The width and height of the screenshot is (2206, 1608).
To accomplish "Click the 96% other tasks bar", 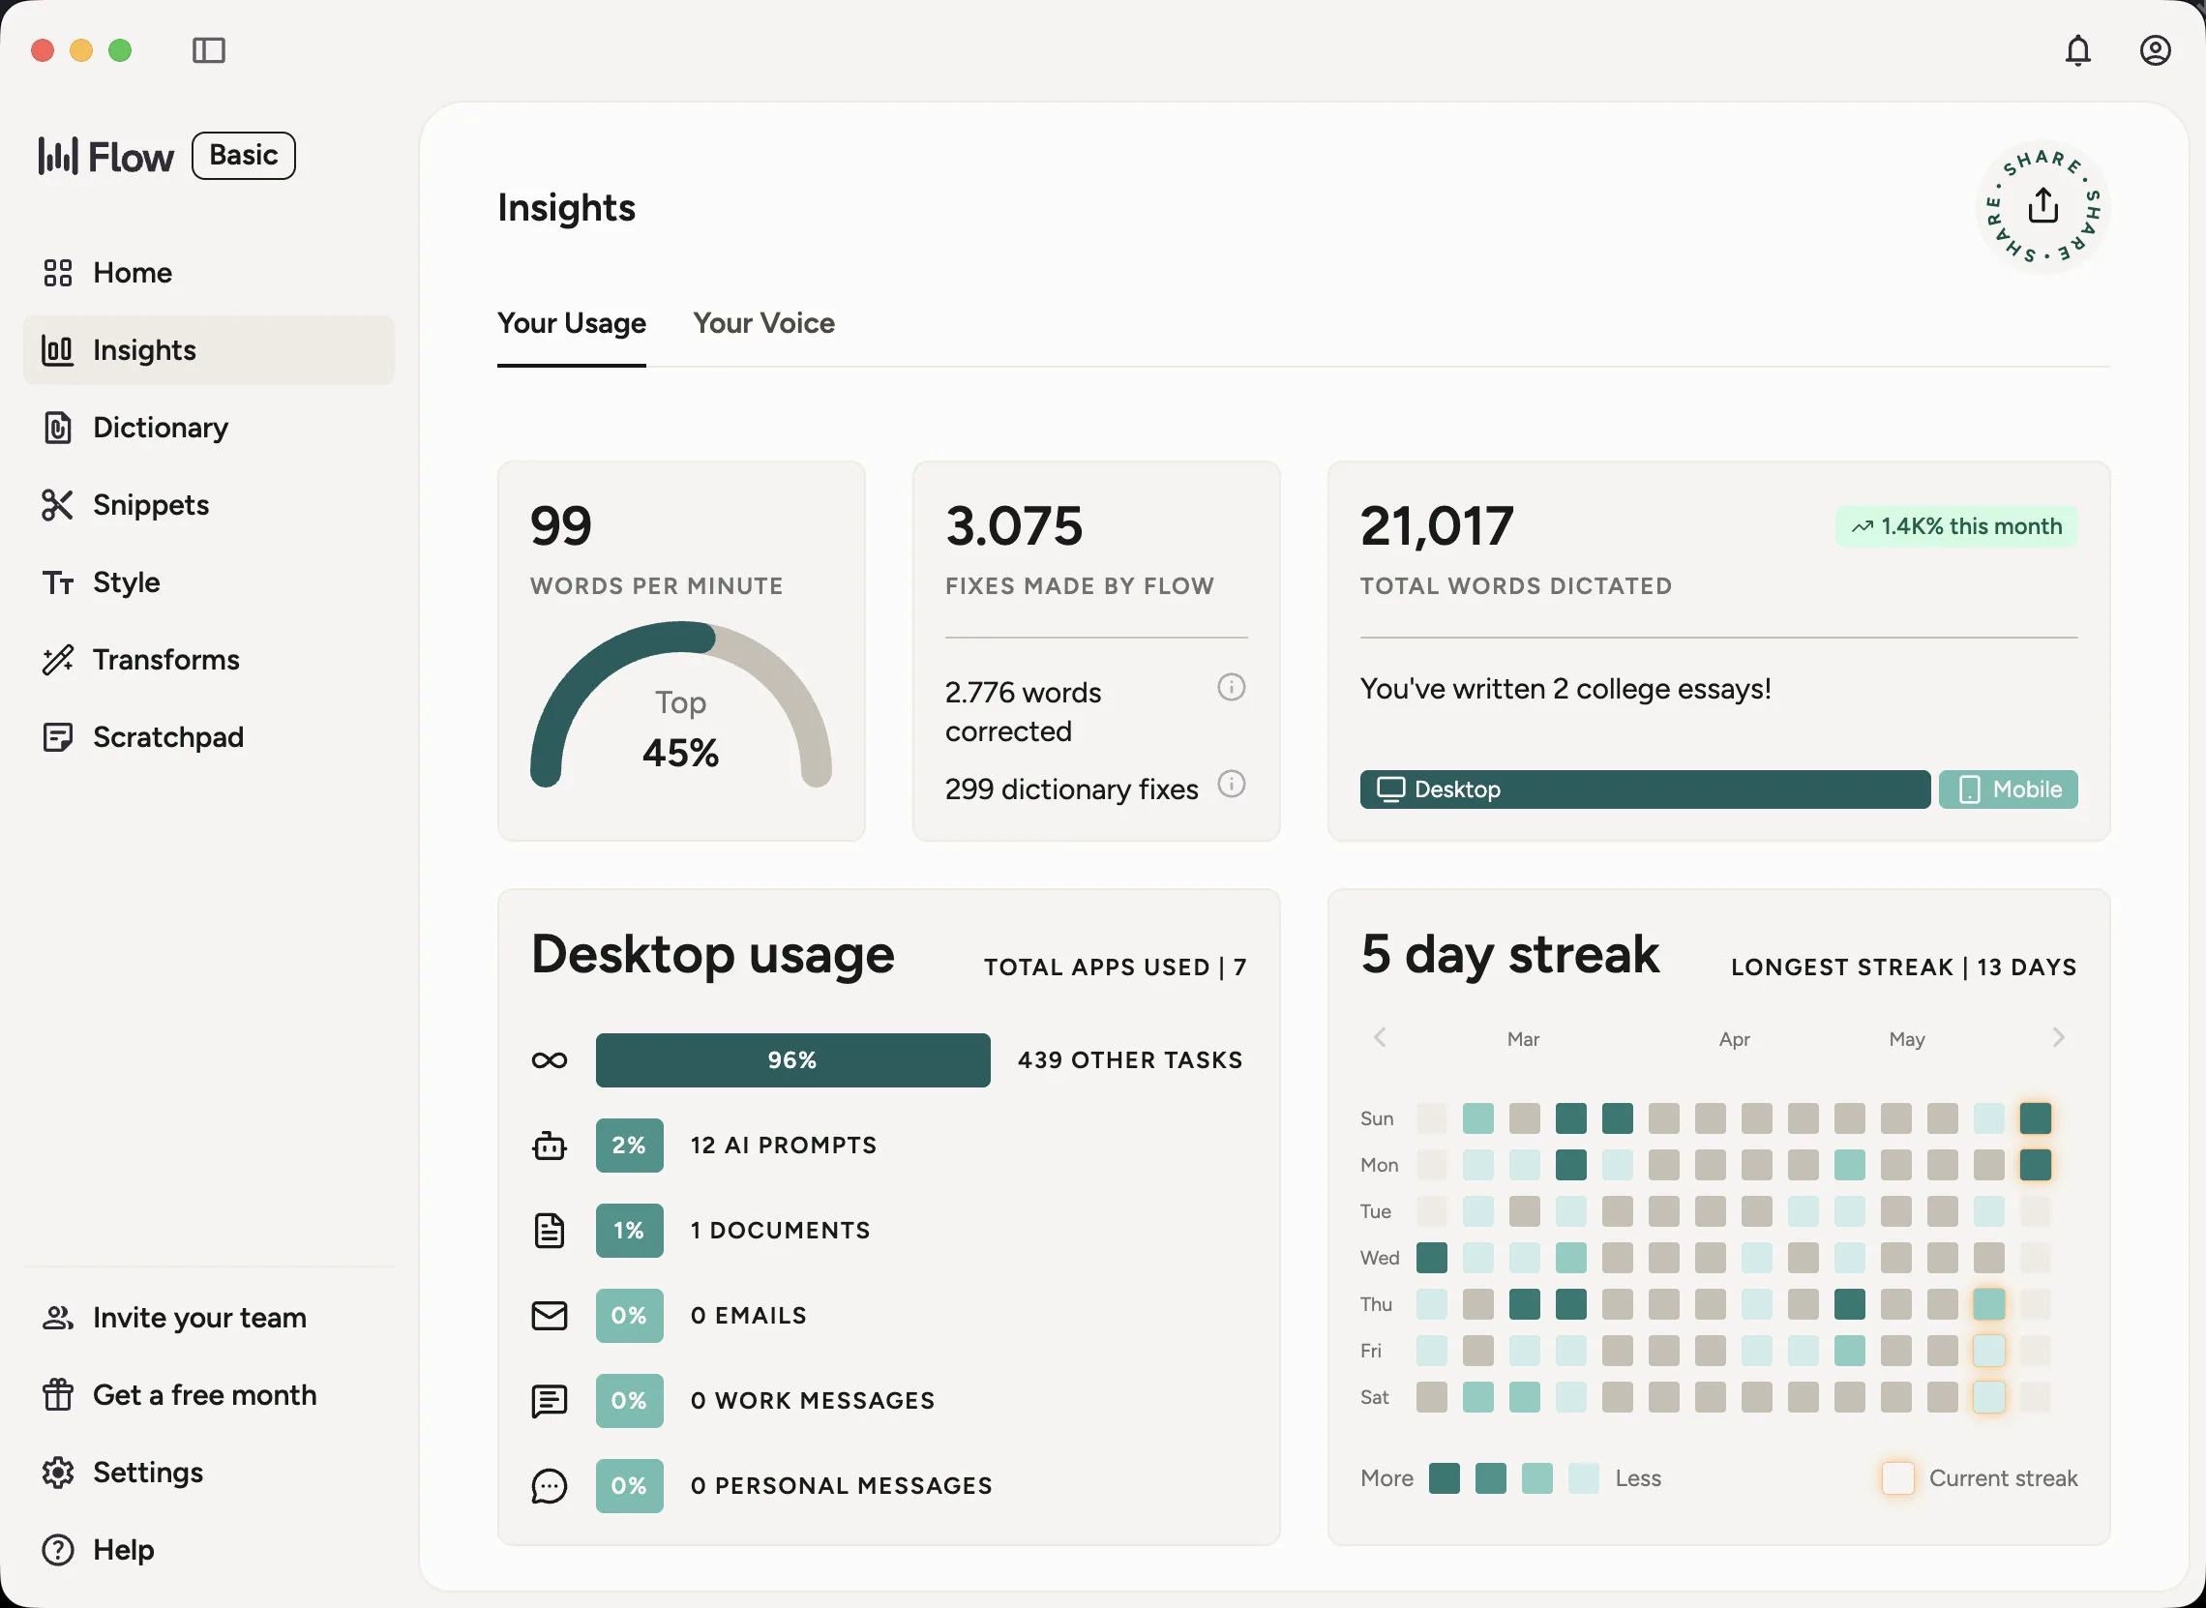I will pos(792,1060).
